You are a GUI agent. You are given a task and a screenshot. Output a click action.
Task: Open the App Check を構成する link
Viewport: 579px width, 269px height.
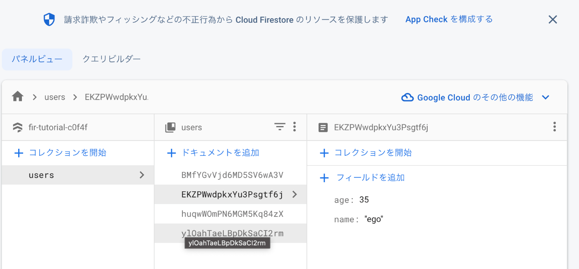click(x=449, y=19)
